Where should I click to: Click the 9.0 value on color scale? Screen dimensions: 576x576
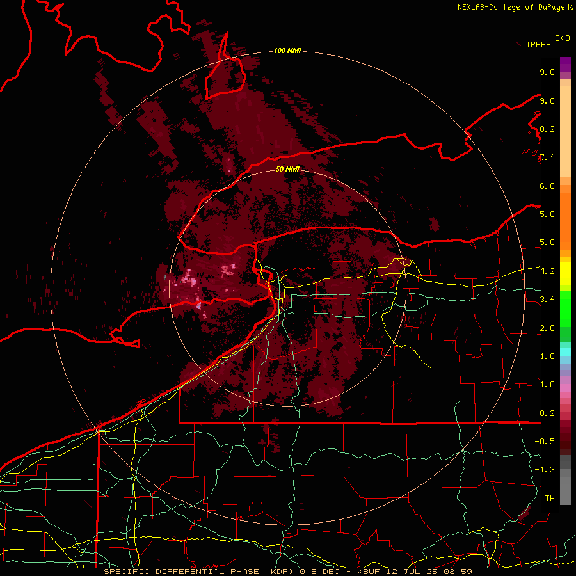547,100
